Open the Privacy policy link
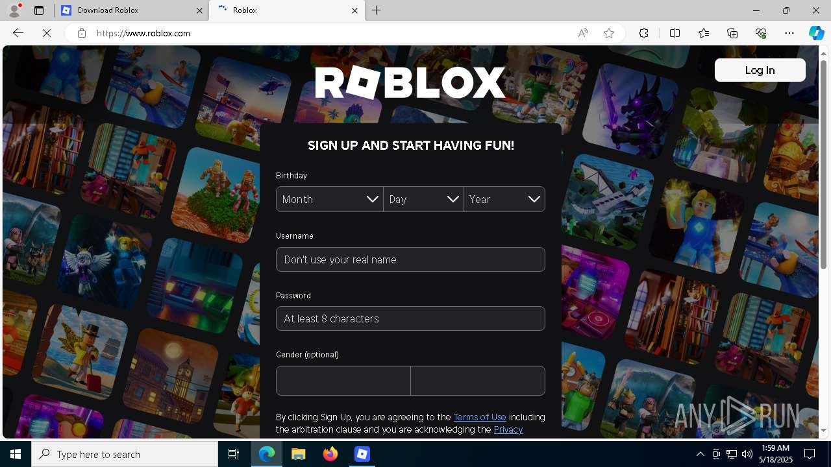This screenshot has width=831, height=467. click(x=508, y=429)
